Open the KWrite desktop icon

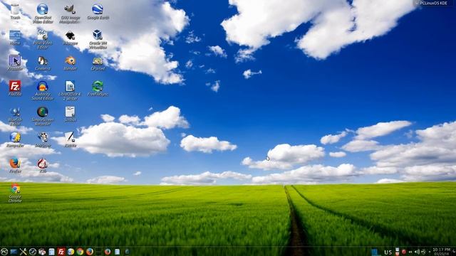70,139
